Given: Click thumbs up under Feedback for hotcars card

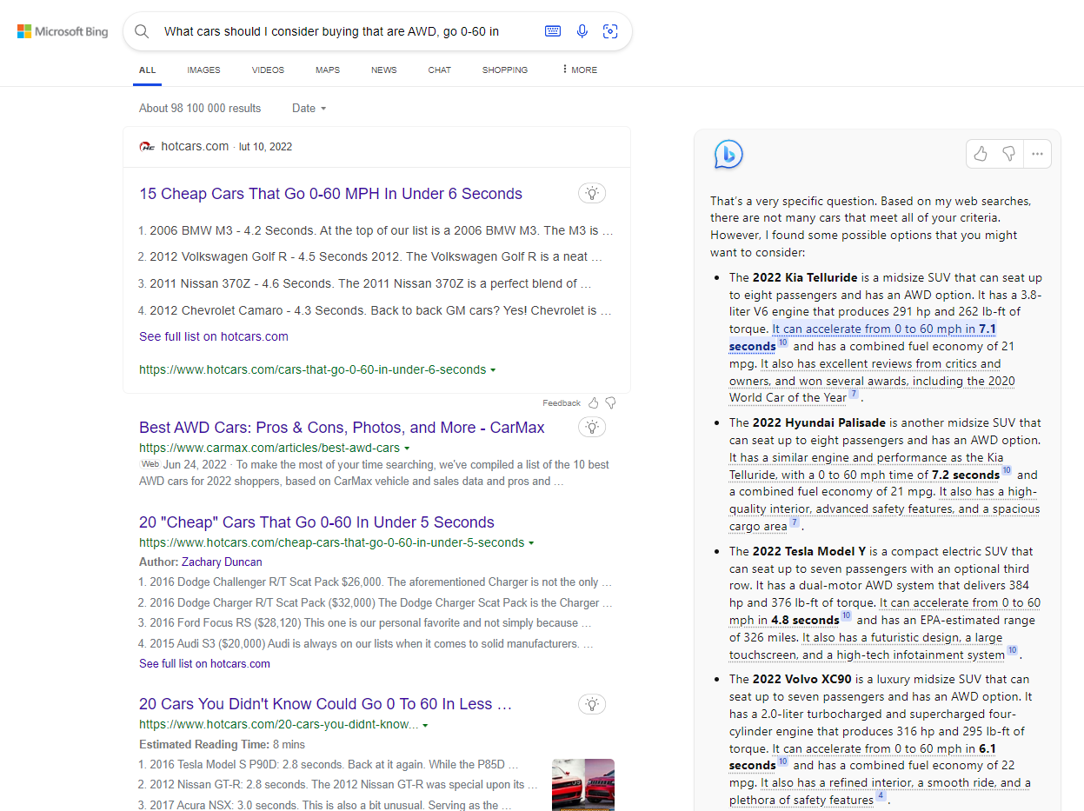Looking at the screenshot, I should click(594, 402).
